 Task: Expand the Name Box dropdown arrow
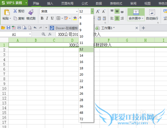click(x=30, y=34)
